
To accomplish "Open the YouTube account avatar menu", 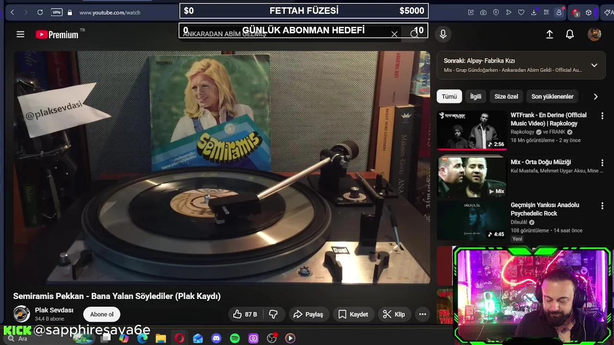I will pyautogui.click(x=594, y=34).
